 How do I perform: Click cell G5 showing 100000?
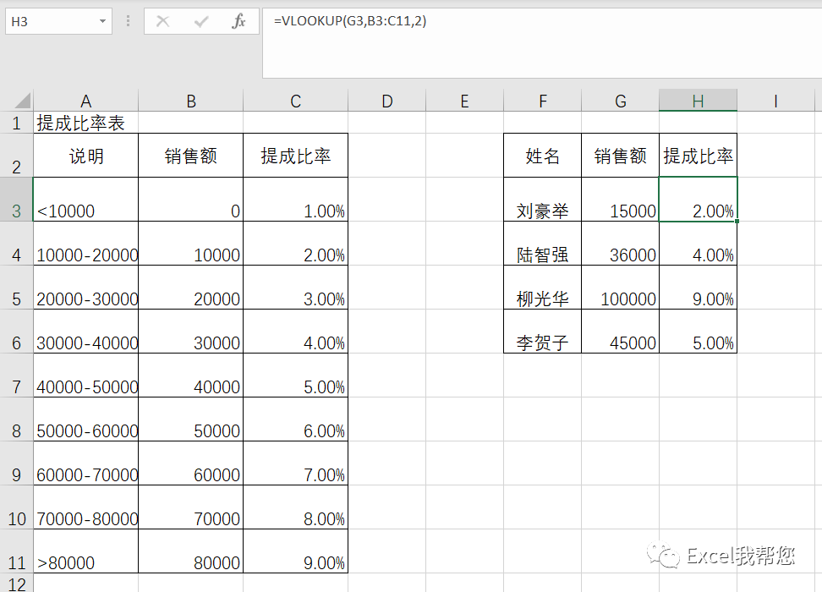[x=620, y=288]
